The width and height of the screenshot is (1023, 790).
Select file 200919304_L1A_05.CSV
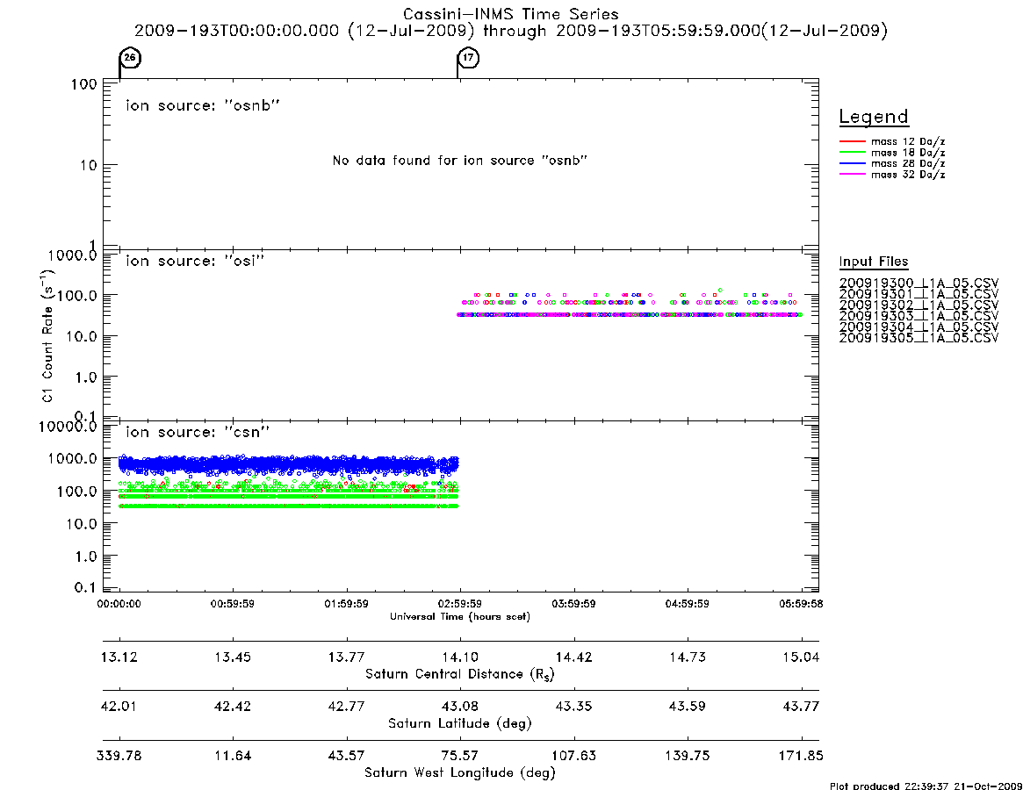coord(919,327)
